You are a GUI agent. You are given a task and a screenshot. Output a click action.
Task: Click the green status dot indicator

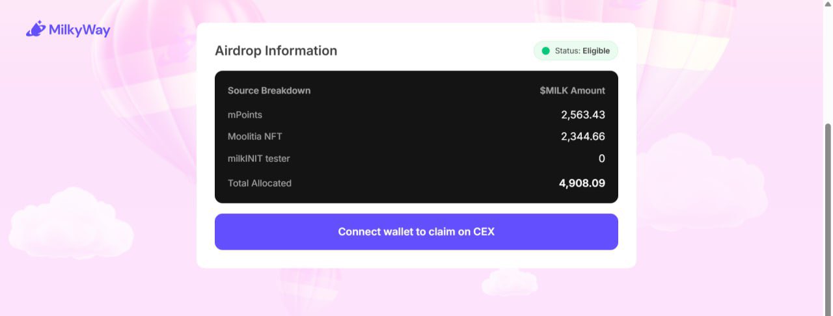tap(545, 51)
